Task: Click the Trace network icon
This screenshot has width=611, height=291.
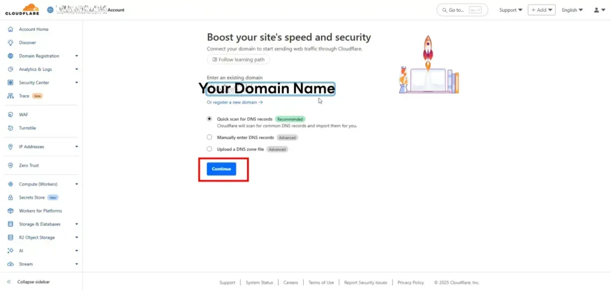Action: tap(11, 96)
